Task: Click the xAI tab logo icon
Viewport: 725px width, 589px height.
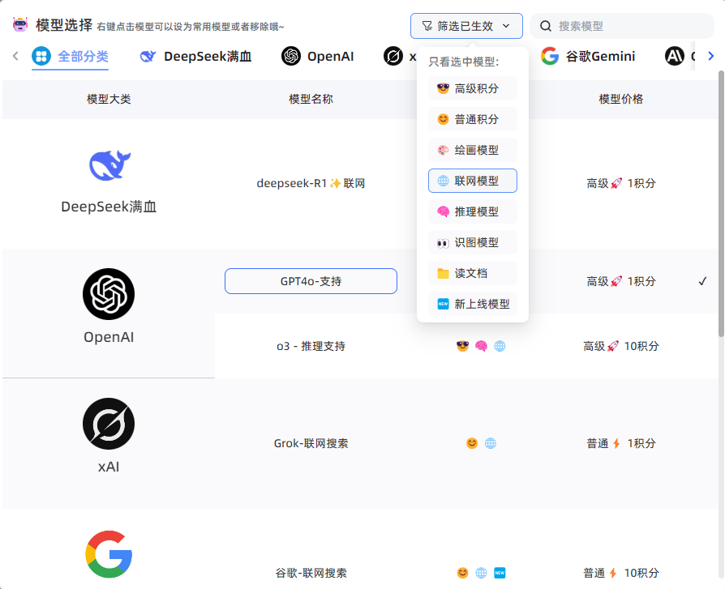Action: click(x=393, y=57)
